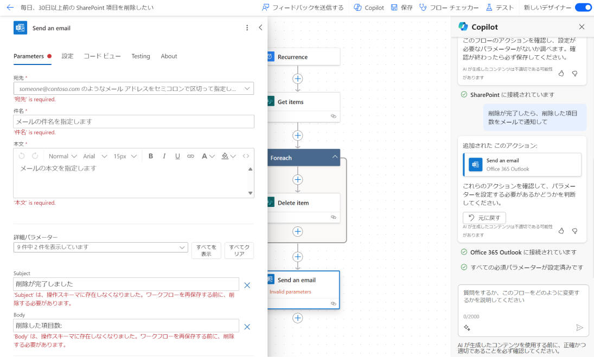Toggle underline formatting in body editor

tap(177, 156)
